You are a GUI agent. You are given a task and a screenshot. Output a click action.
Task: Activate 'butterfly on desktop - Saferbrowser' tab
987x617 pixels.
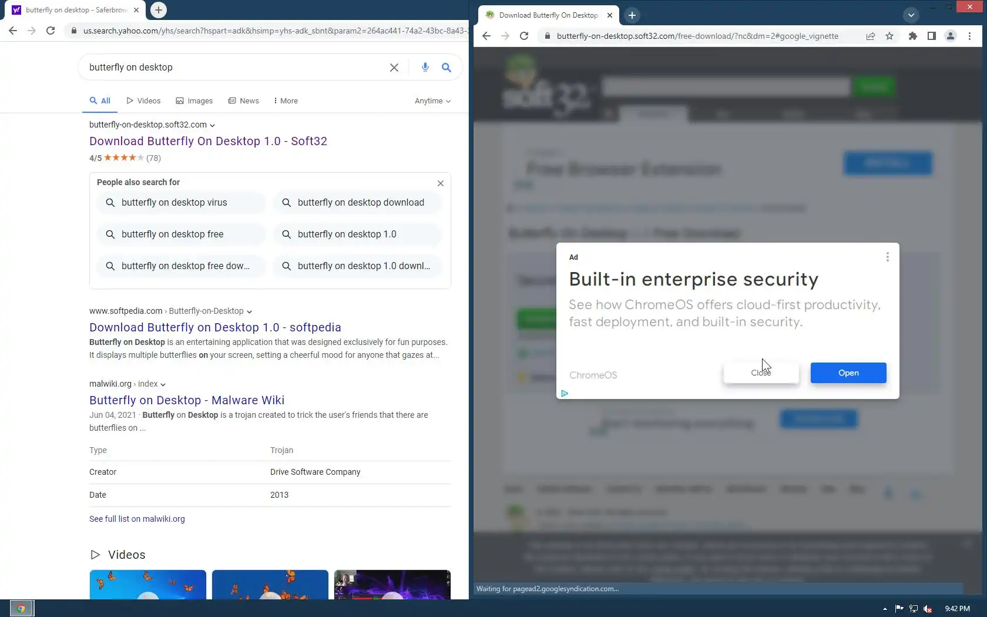(x=76, y=10)
